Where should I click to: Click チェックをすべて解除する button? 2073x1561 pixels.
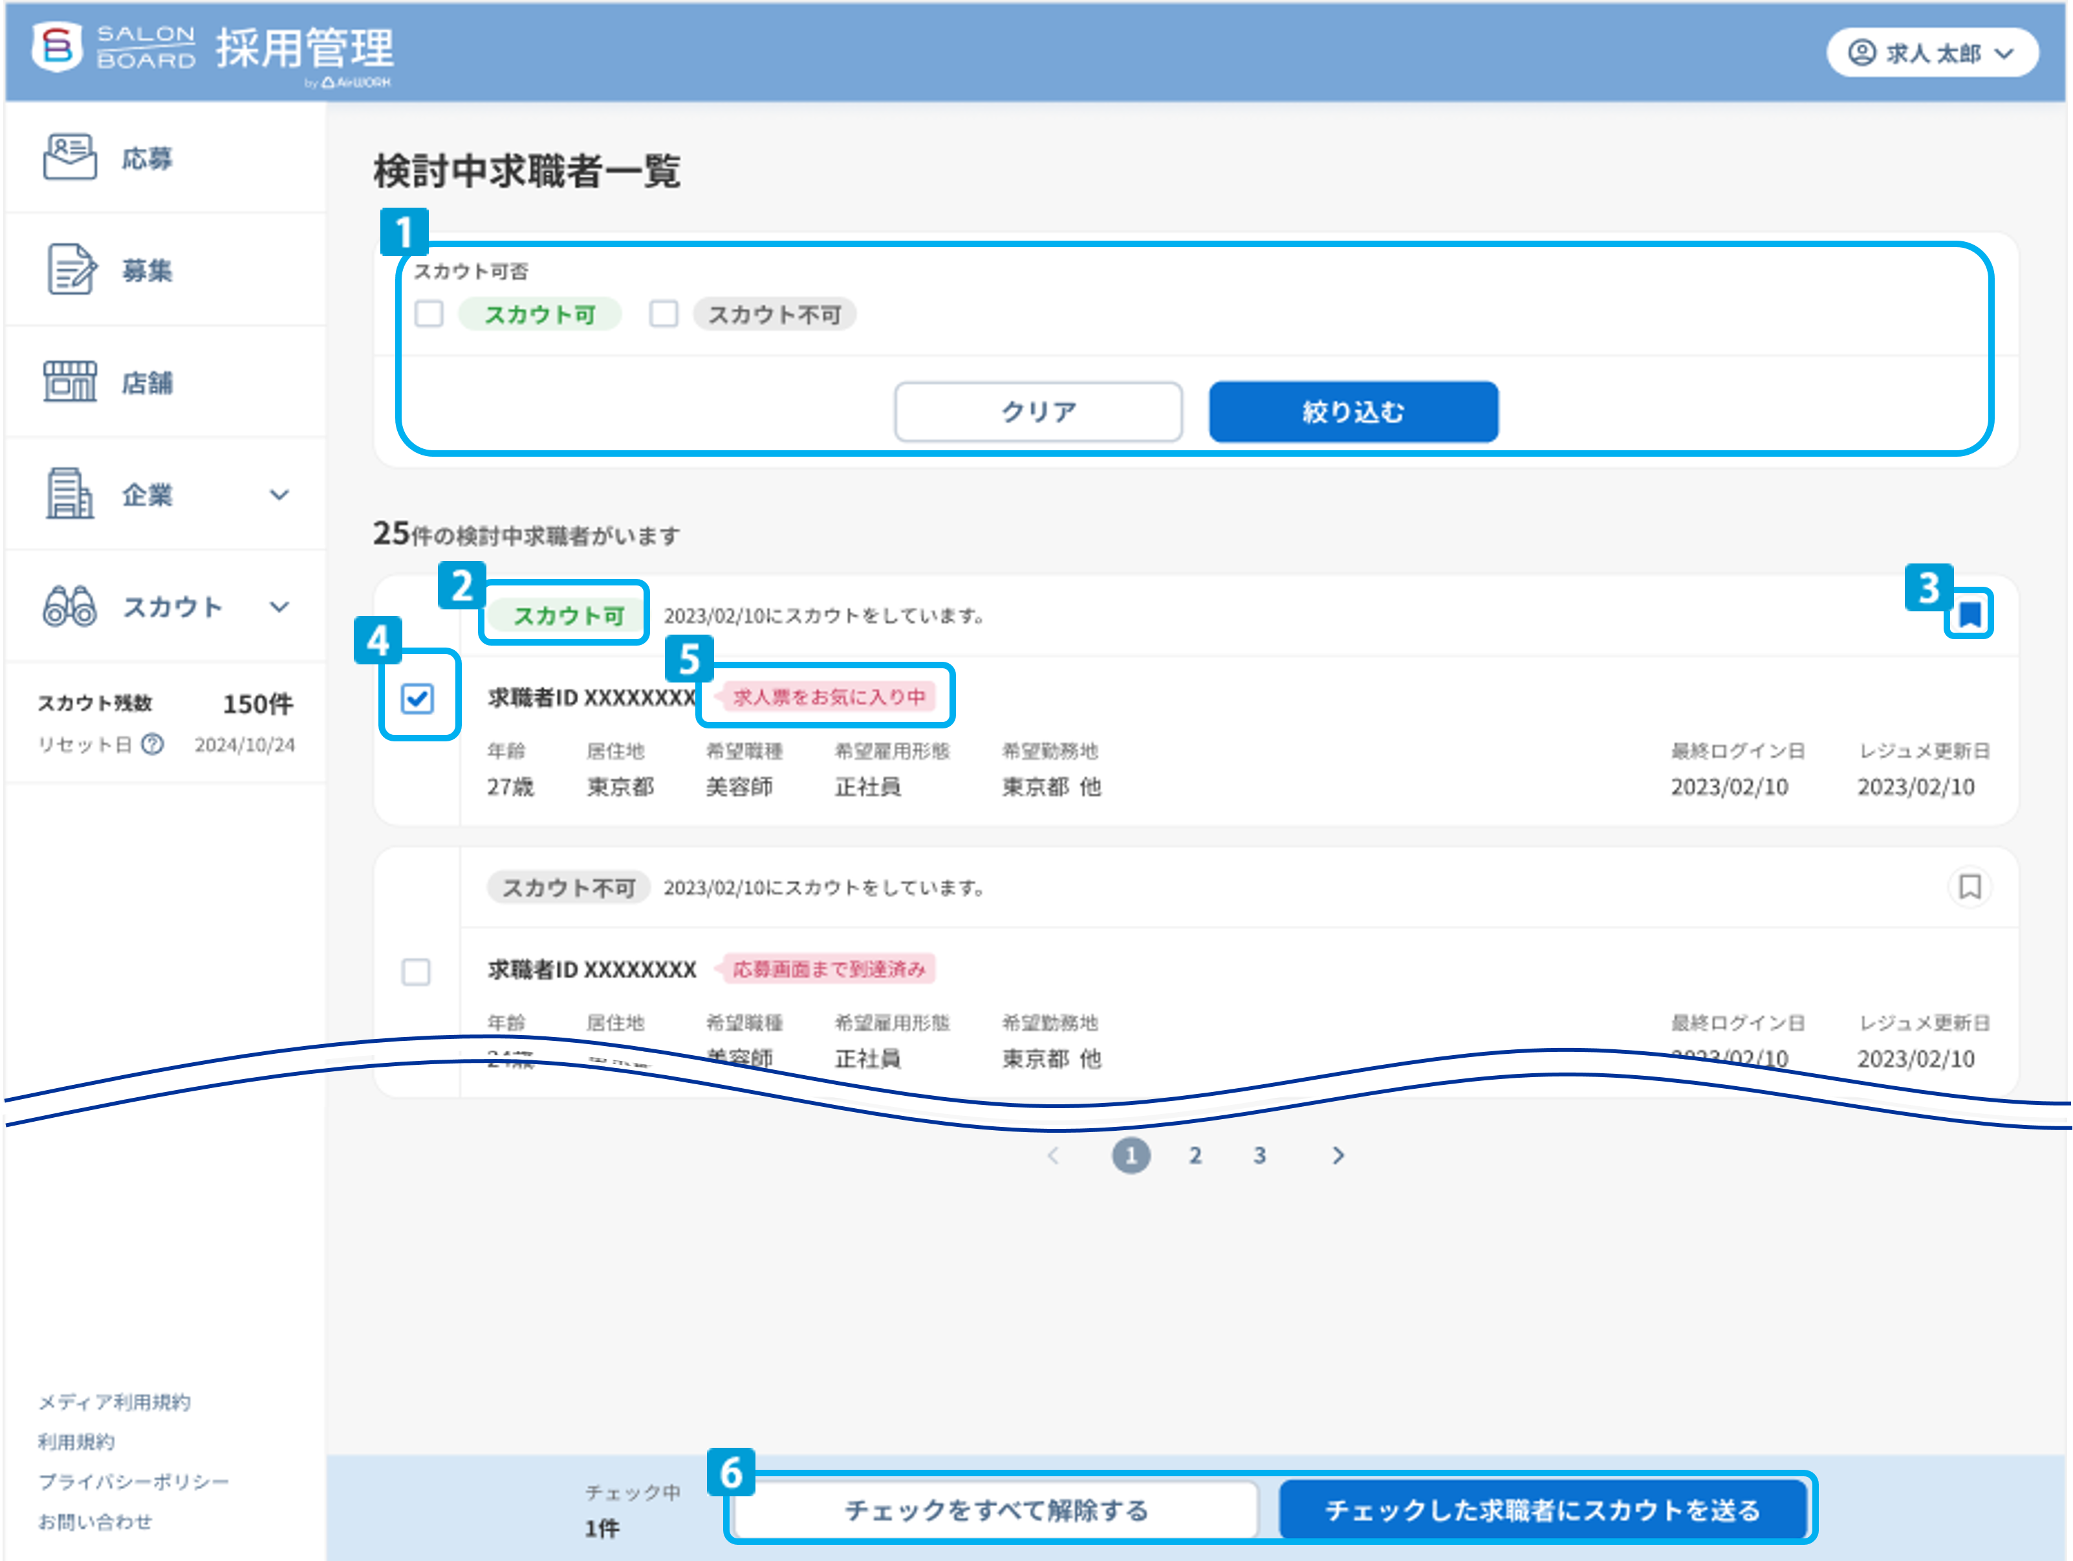[x=996, y=1509]
